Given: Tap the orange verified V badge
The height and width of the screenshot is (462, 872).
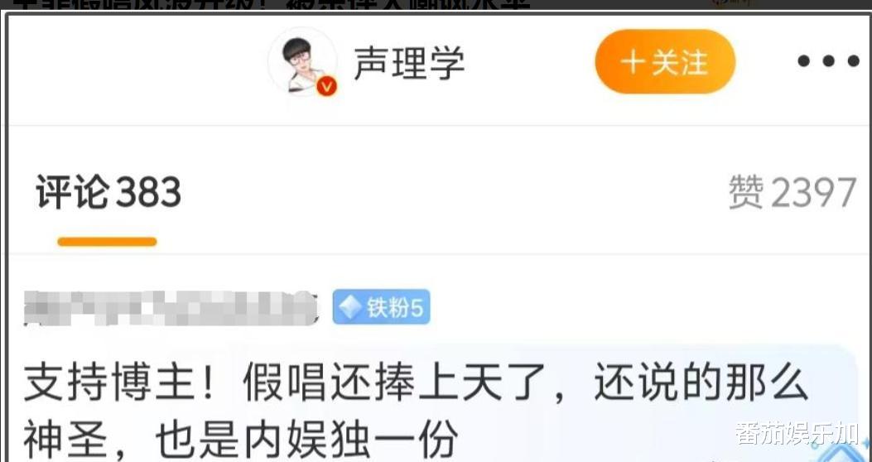Looking at the screenshot, I should point(326,86).
